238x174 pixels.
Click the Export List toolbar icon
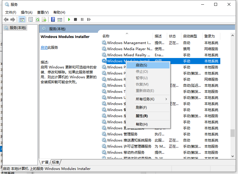click(x=44, y=19)
